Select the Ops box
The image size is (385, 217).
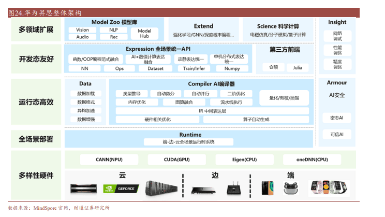[x=120, y=68]
